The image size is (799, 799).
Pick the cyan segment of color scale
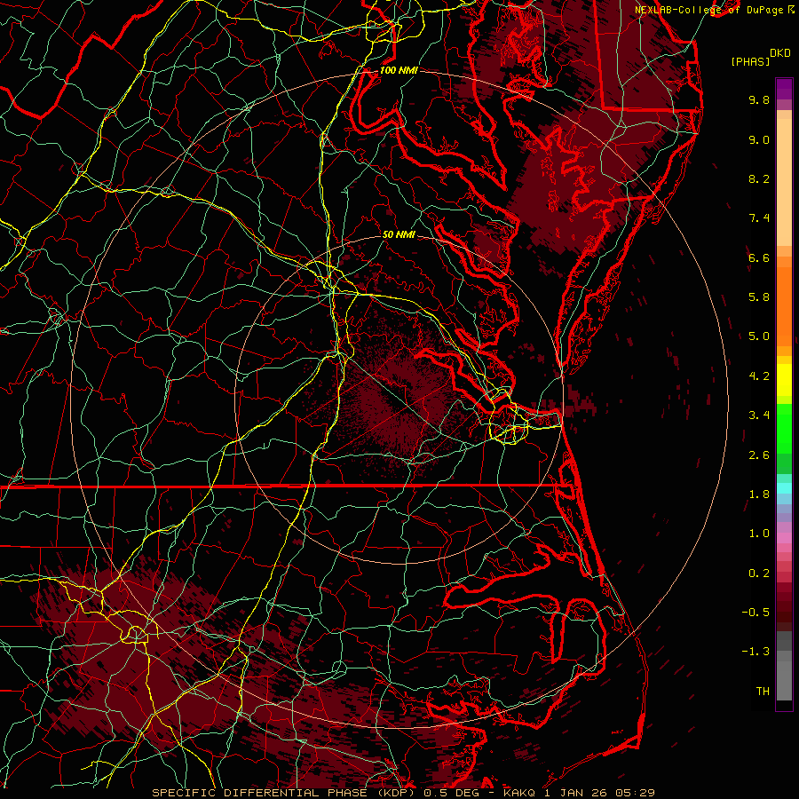784,488
